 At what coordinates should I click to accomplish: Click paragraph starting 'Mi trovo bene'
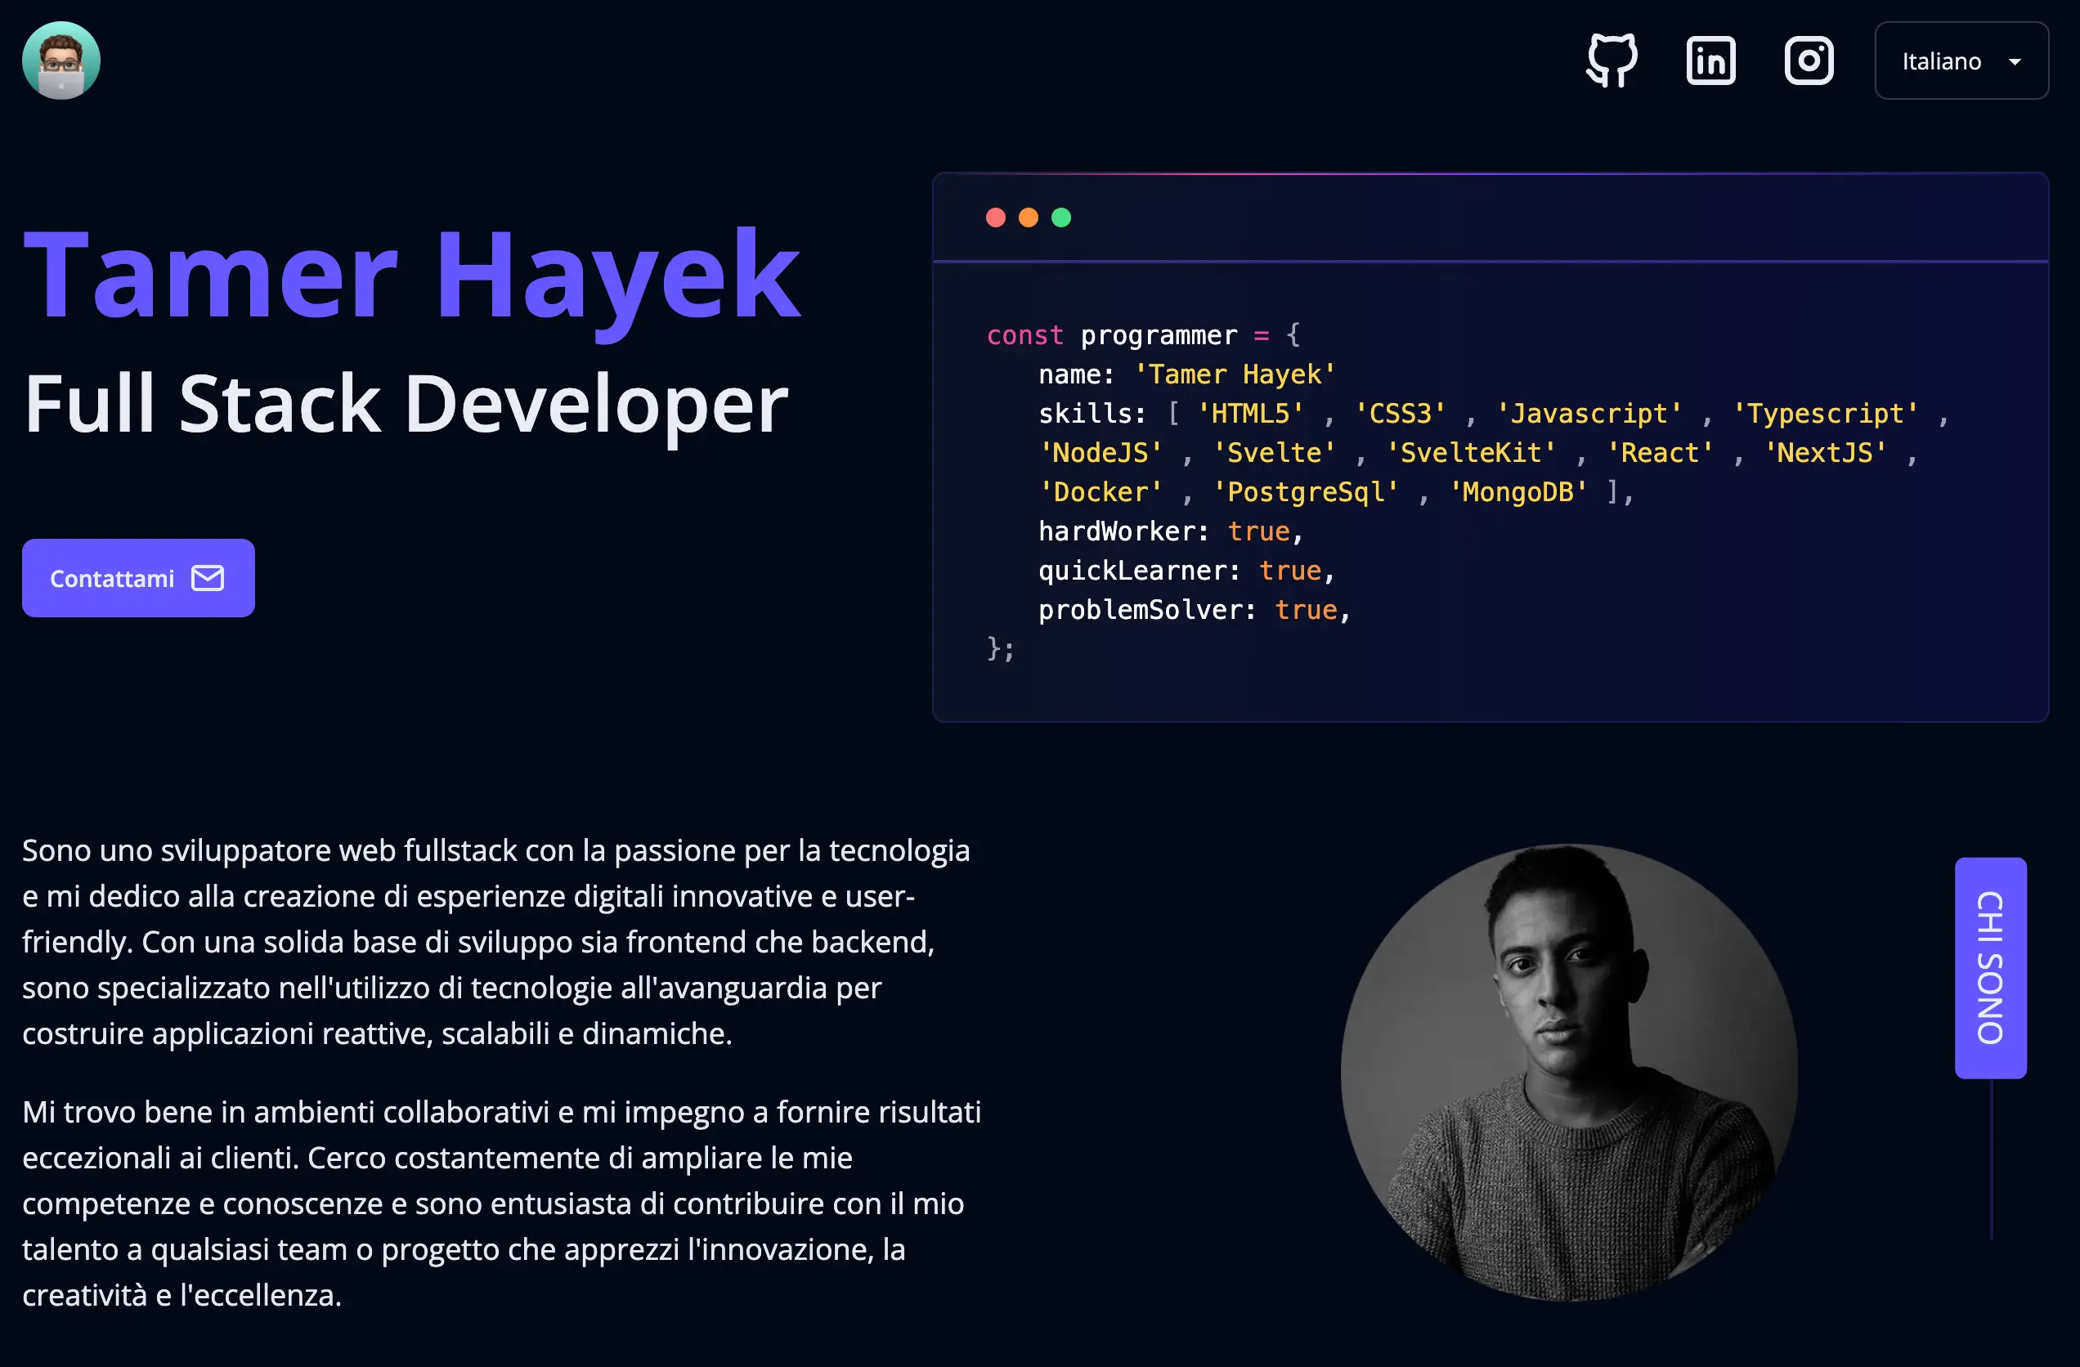tap(502, 1203)
